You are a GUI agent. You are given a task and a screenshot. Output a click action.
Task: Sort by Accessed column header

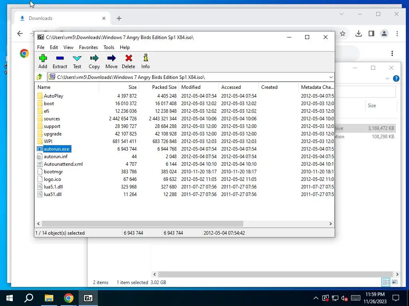(x=239, y=87)
